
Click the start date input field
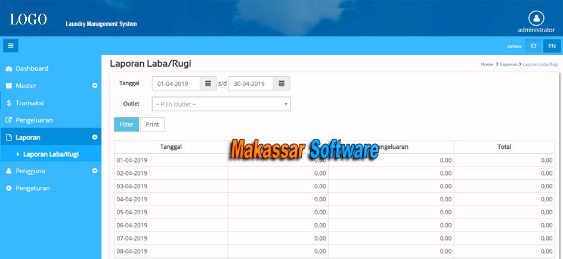point(176,84)
